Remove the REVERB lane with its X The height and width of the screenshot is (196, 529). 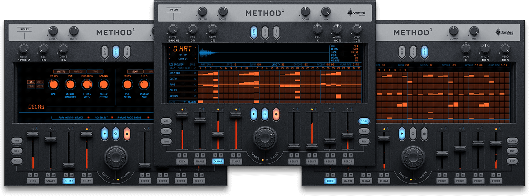click(194, 96)
